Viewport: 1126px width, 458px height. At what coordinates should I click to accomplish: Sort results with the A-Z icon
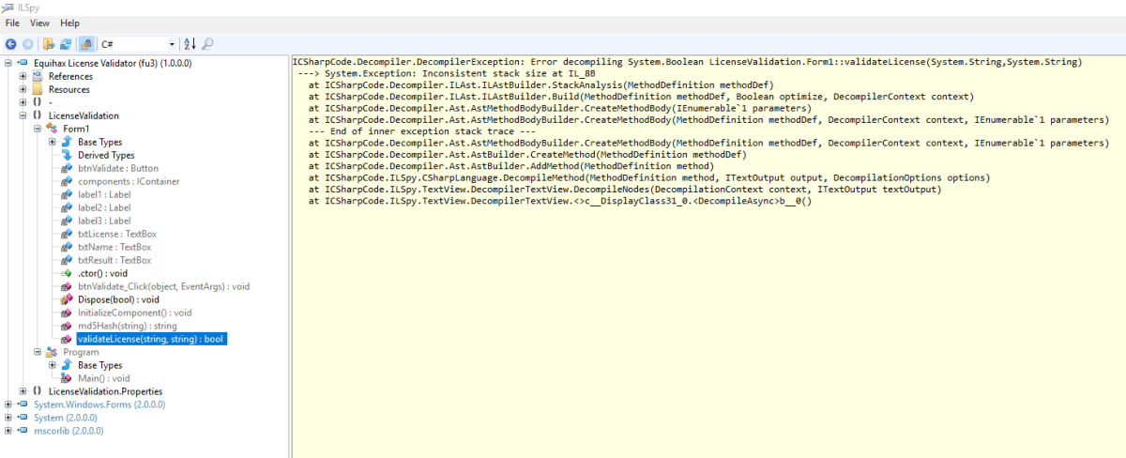(189, 44)
